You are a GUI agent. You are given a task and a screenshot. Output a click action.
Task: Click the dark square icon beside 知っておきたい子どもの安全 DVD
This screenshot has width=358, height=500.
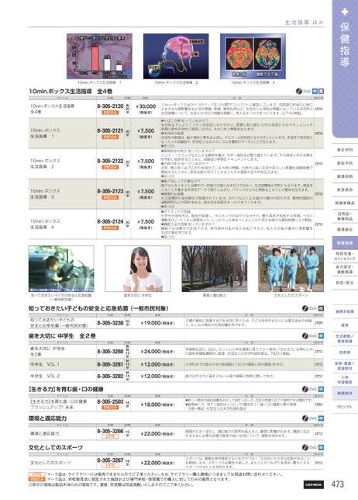[321, 308]
